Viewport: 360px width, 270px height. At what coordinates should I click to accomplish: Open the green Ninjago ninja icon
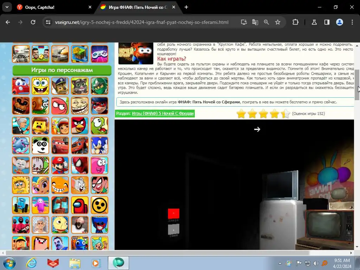tap(99, 86)
